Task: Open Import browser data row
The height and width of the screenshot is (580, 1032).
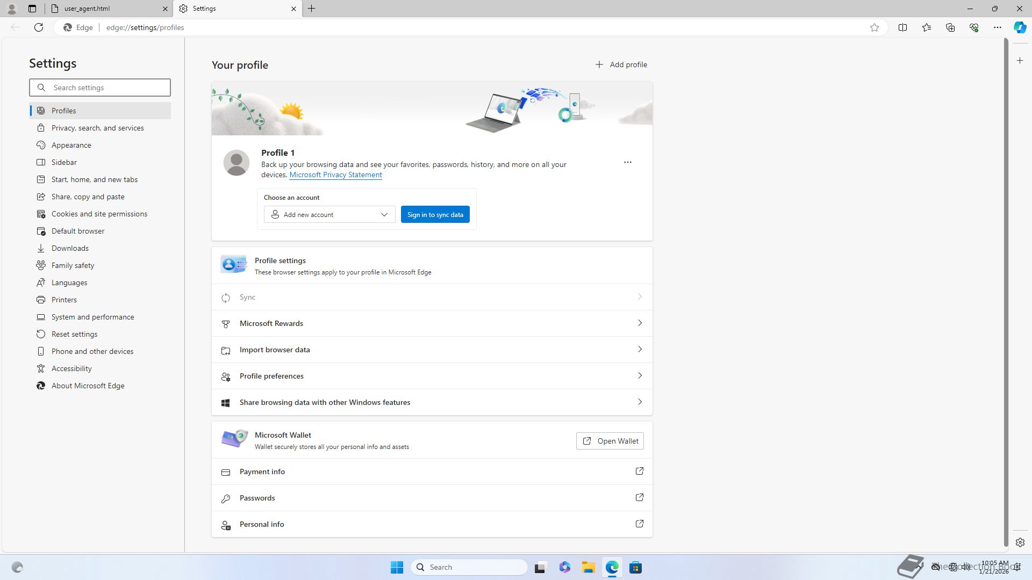Action: click(x=432, y=350)
